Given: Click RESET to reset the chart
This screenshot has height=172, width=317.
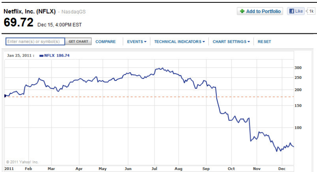Looking at the screenshot, I should pos(264,42).
